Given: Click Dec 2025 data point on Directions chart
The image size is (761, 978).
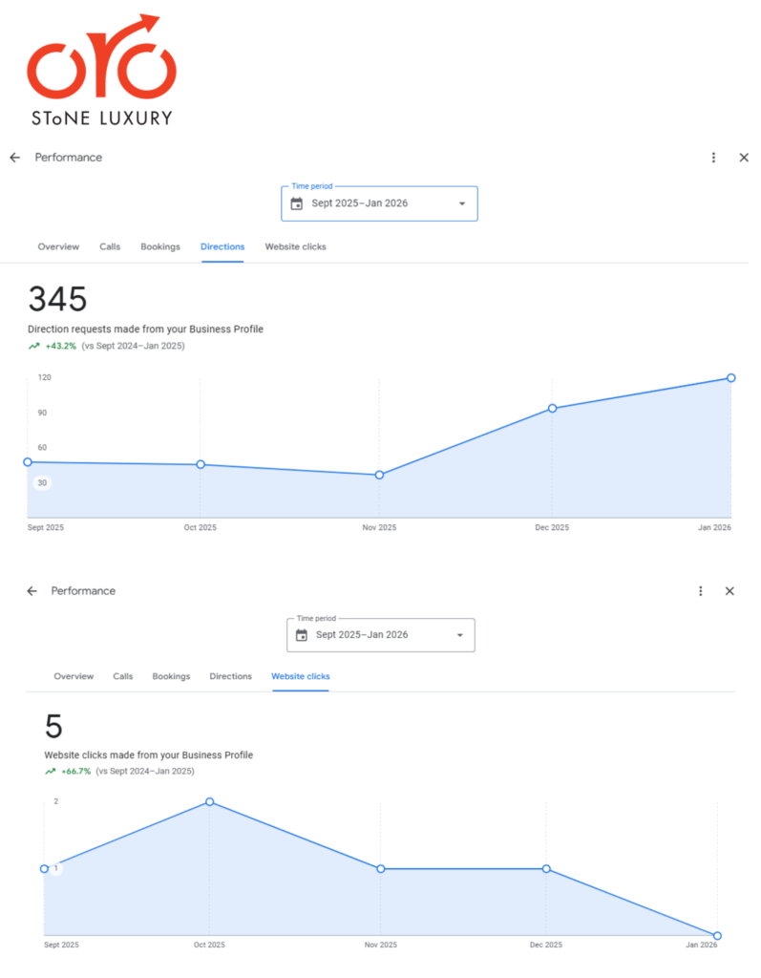Looking at the screenshot, I should click(x=552, y=409).
